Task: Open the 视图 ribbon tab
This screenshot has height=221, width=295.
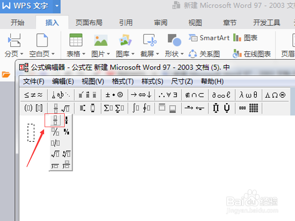Action: coord(195,22)
